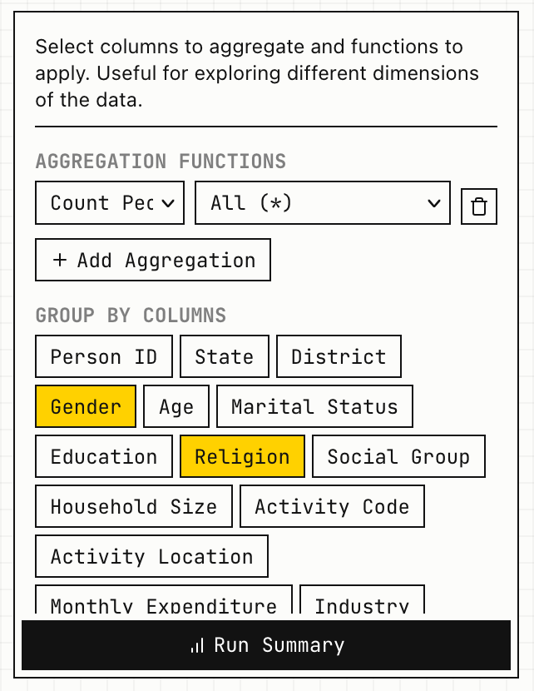Screen dimensions: 534x691
Task: Enable grouping by District
Action: pos(339,357)
